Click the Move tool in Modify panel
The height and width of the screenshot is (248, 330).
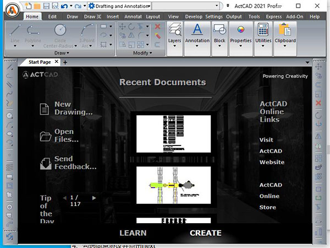point(122,26)
